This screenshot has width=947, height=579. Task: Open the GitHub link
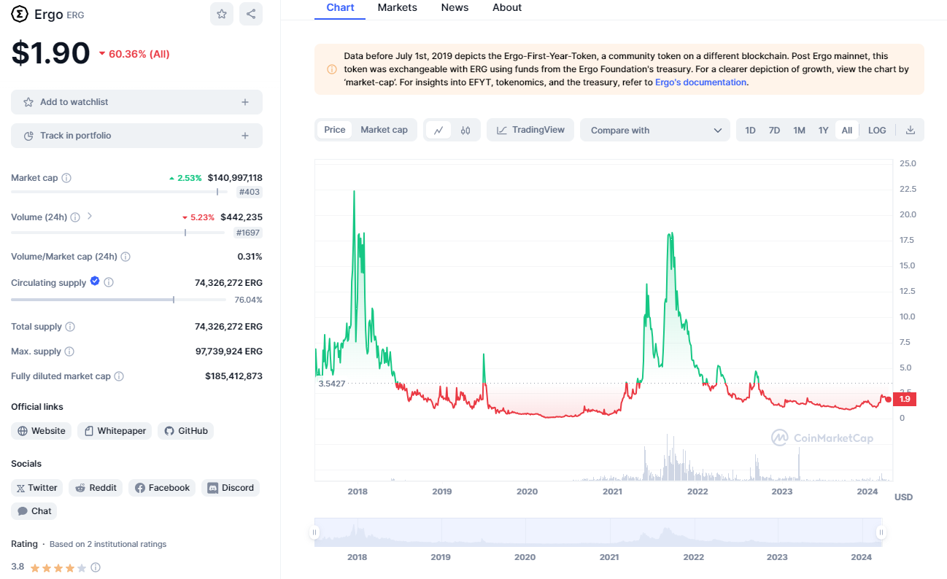pos(185,431)
